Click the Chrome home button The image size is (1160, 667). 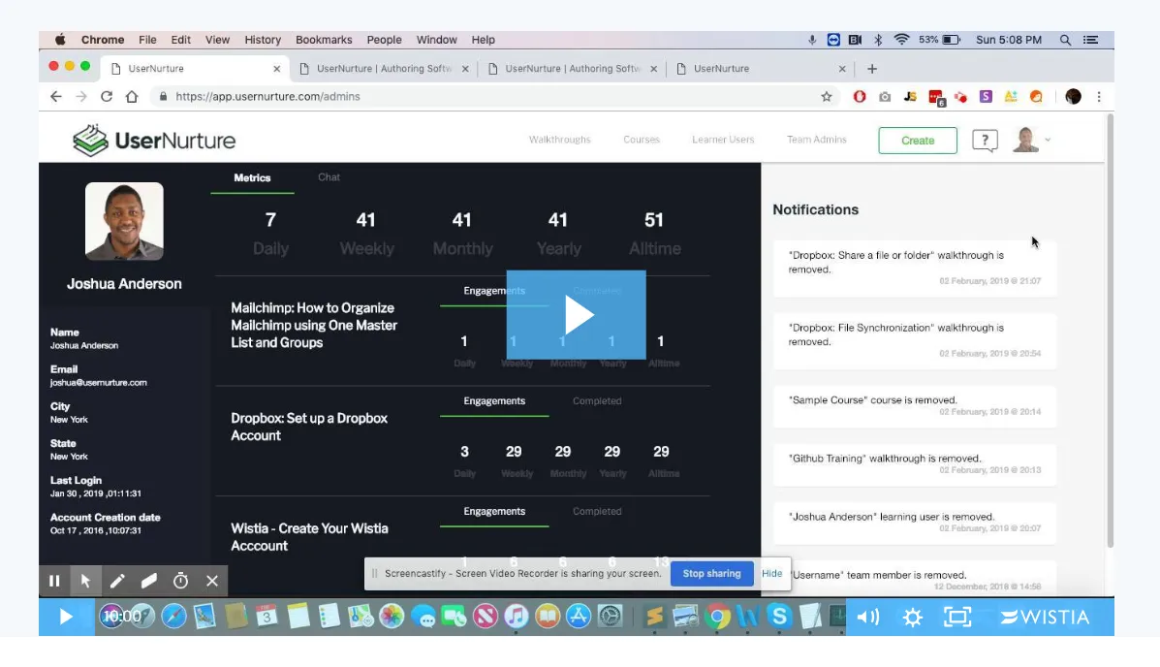point(132,96)
